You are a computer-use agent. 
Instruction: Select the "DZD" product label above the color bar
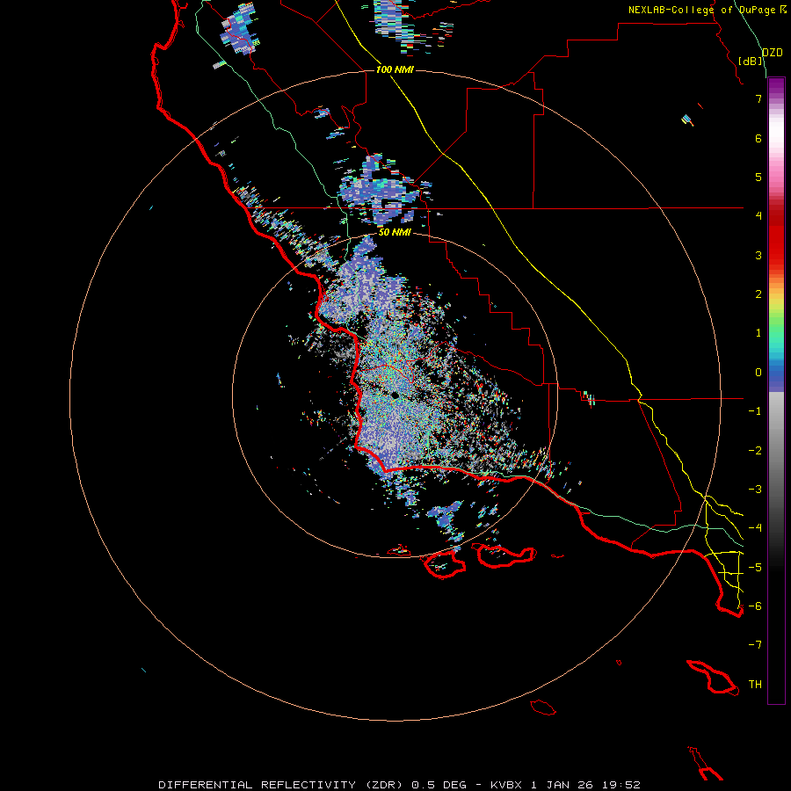[773, 53]
